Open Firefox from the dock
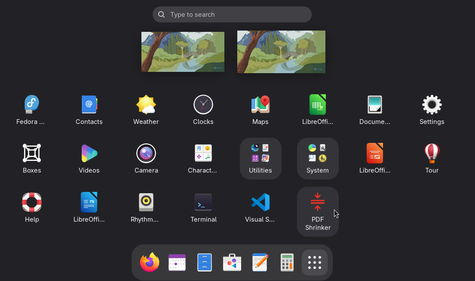475x281 pixels. coord(149,262)
